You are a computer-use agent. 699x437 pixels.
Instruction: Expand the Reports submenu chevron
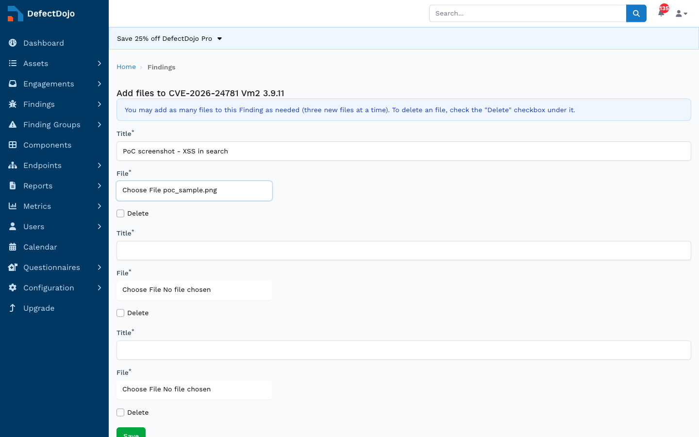[x=99, y=185]
